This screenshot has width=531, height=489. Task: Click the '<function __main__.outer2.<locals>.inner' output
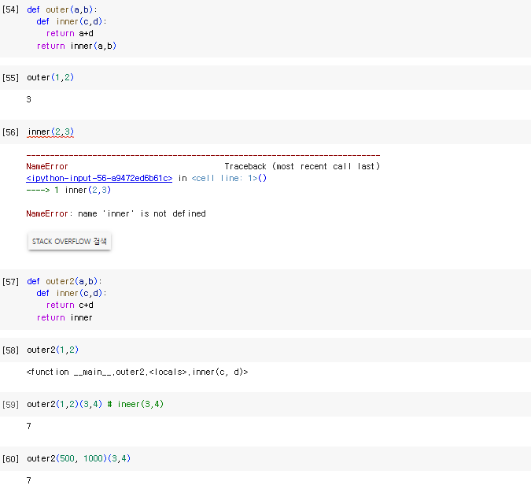click(x=137, y=372)
